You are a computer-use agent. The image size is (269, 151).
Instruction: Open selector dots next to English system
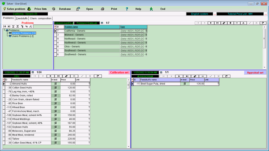(x=215, y=14)
